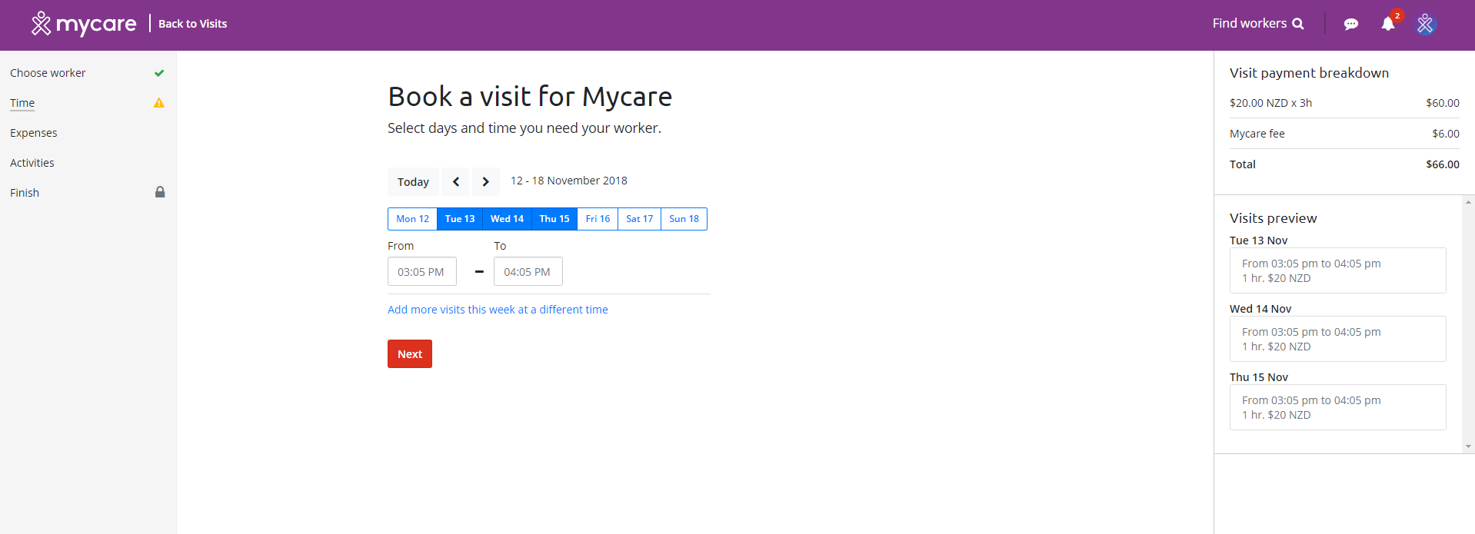Open the notifications bell

pyautogui.click(x=1388, y=24)
